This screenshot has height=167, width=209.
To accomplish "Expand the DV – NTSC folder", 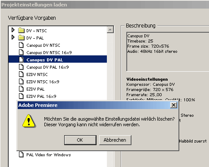I will 13,30.
